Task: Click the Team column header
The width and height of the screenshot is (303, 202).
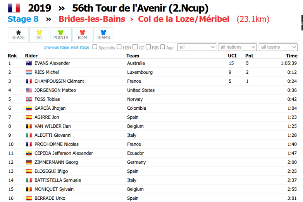Action: pyautogui.click(x=133, y=56)
